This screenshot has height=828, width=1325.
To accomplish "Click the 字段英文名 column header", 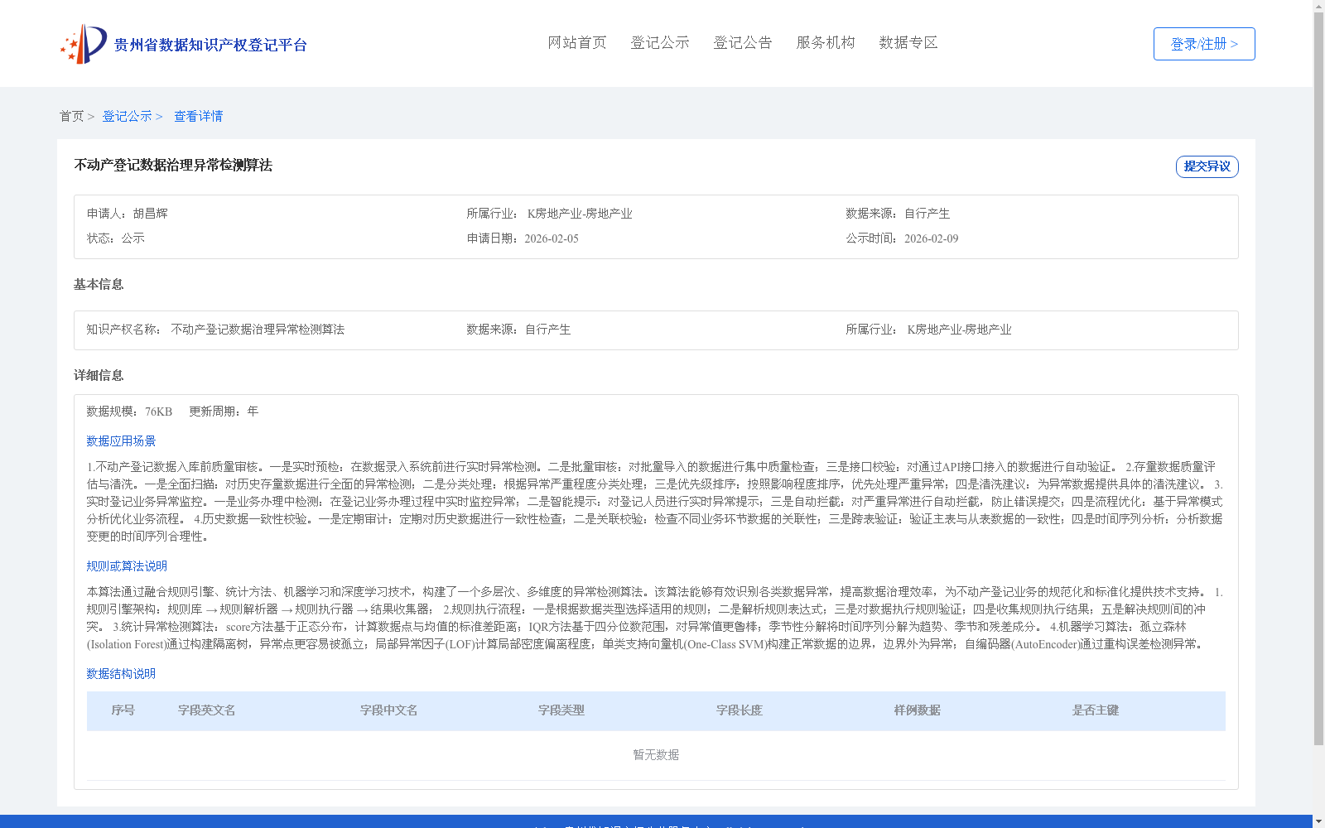I will tap(207, 710).
